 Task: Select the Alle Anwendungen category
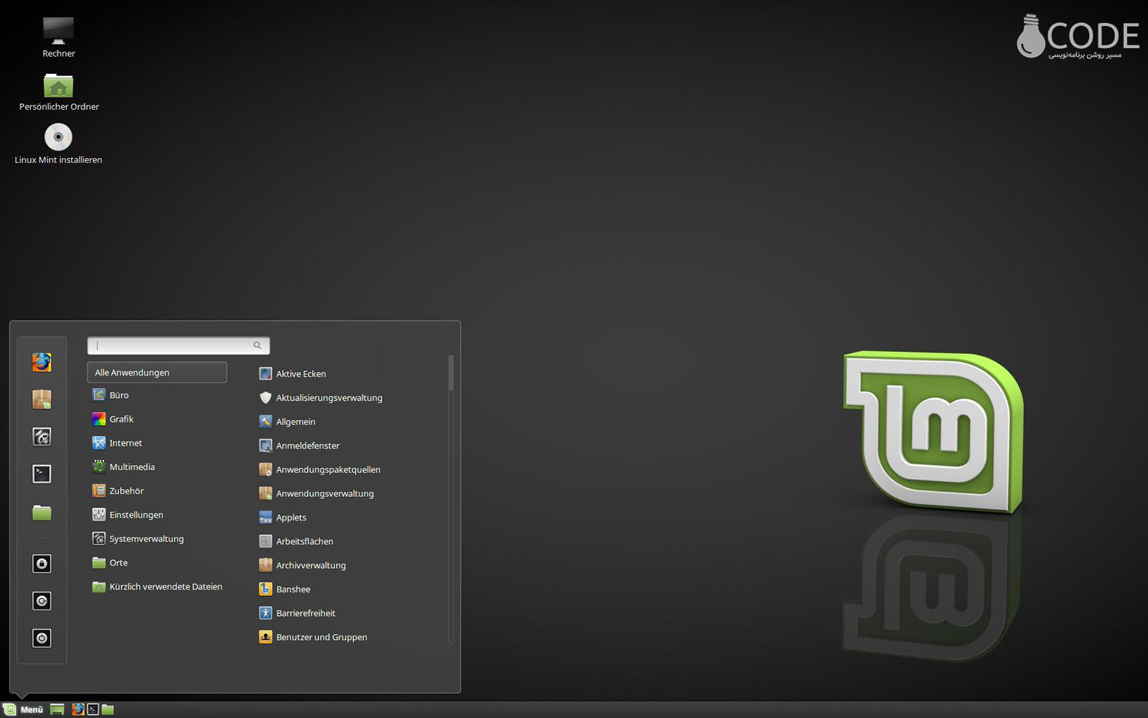tap(156, 373)
